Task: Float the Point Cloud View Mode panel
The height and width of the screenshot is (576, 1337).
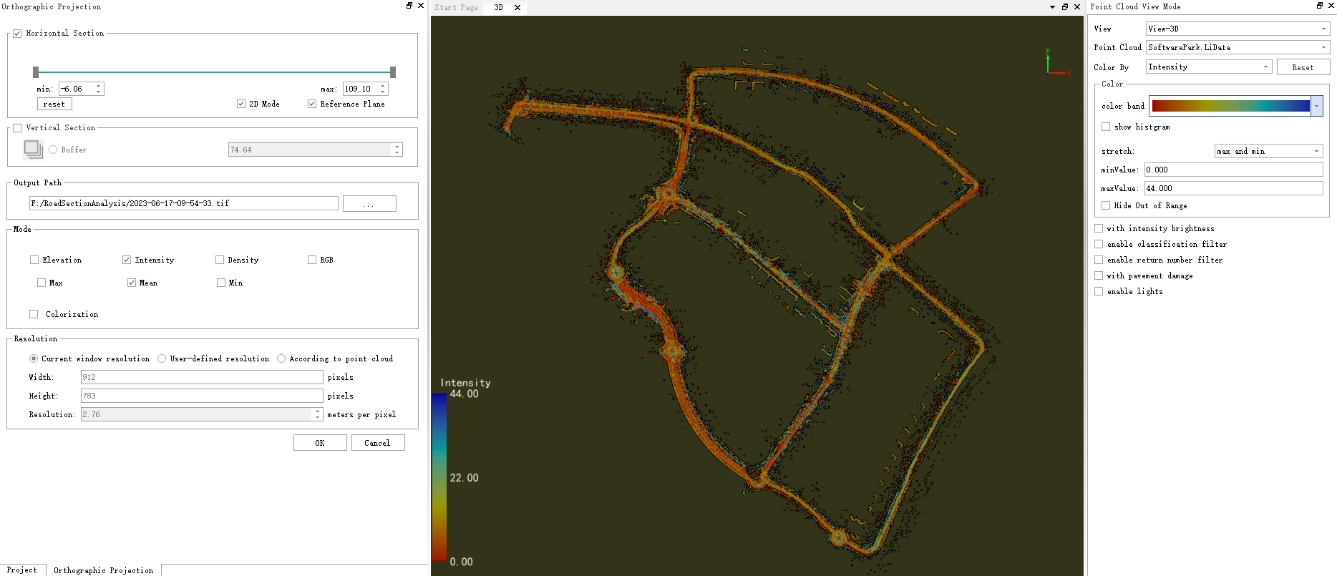Action: click(1320, 6)
